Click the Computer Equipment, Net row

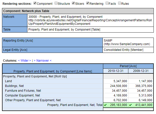point(22,95)
